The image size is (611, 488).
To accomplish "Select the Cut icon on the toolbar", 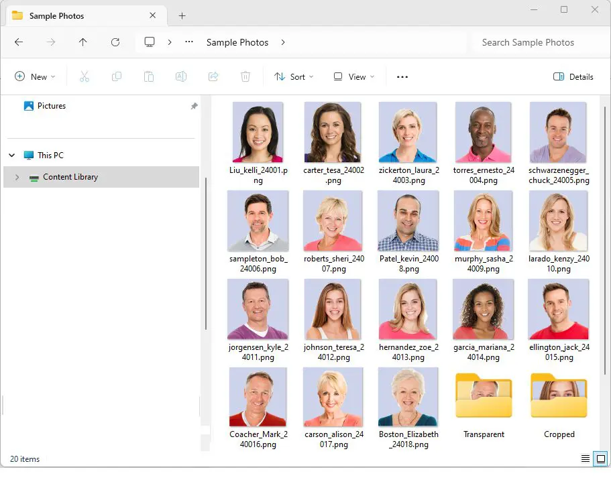I will (84, 76).
